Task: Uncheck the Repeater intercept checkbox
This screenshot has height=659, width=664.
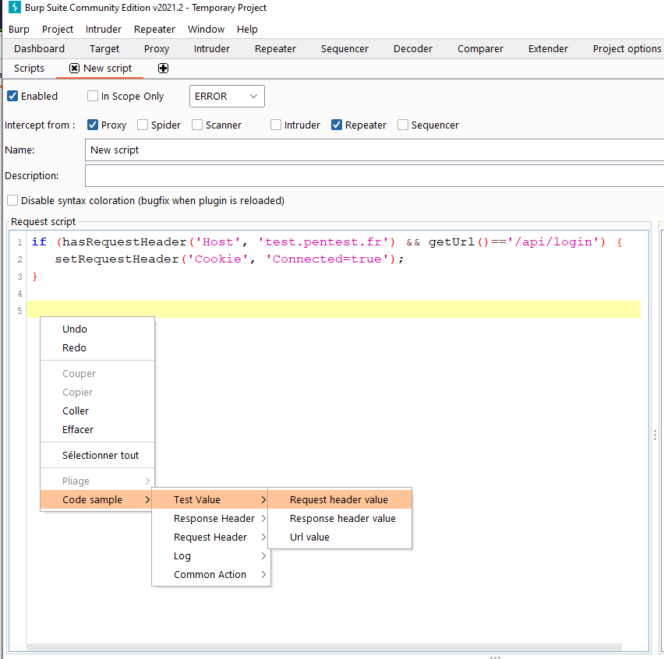Action: (337, 125)
